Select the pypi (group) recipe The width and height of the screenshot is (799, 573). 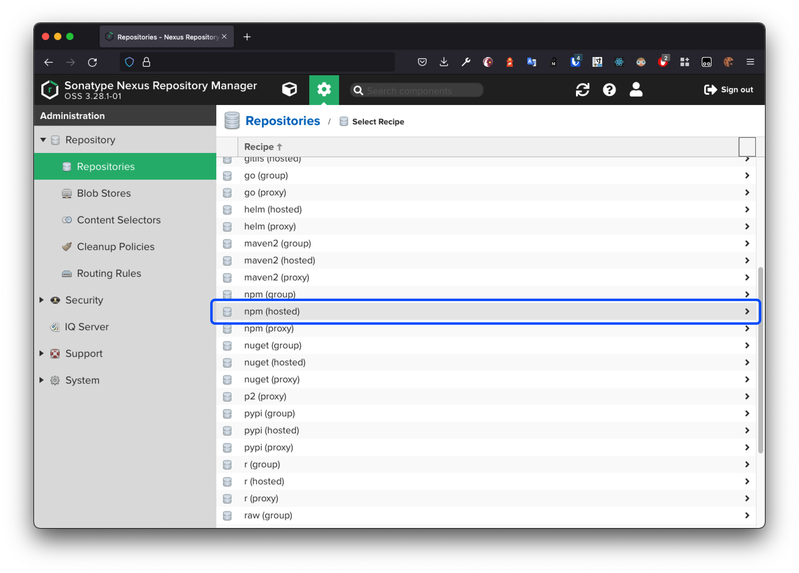(x=486, y=414)
